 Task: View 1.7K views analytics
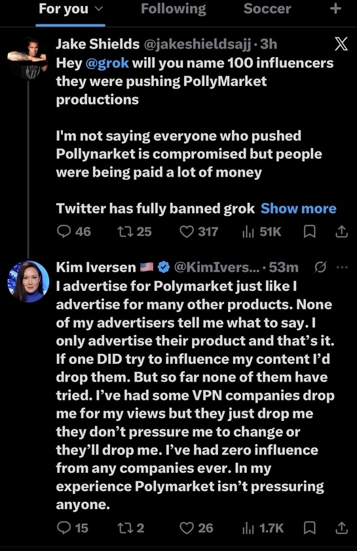[x=263, y=528]
